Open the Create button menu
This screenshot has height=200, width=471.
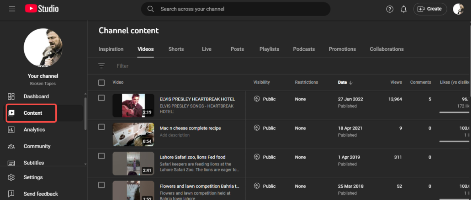click(430, 9)
